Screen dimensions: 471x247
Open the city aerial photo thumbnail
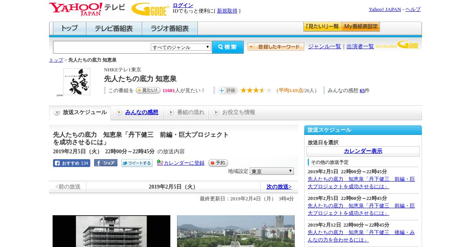[236, 231]
